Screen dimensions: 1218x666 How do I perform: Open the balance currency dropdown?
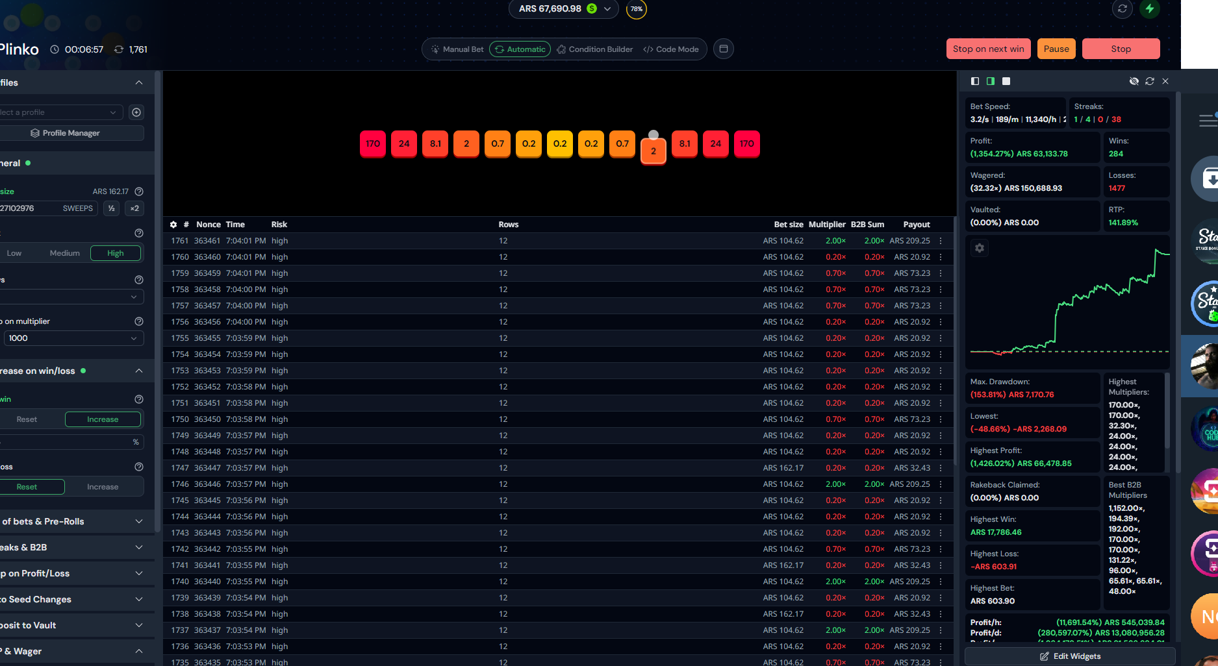(607, 9)
